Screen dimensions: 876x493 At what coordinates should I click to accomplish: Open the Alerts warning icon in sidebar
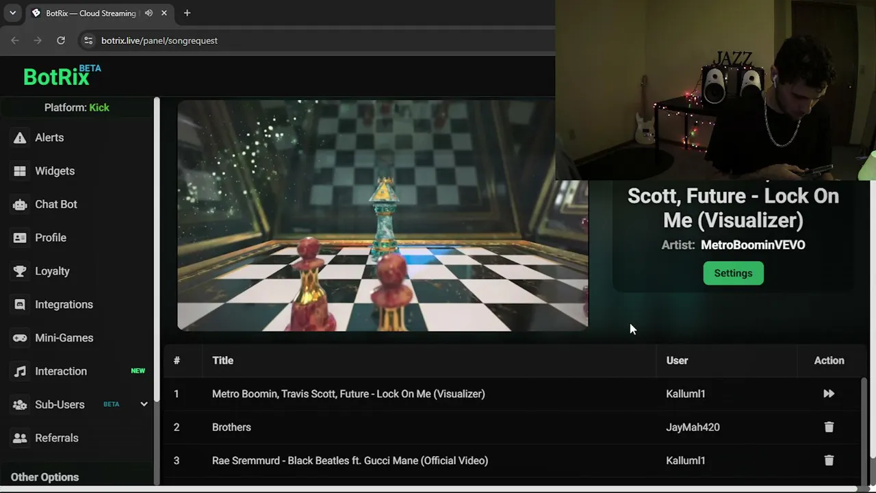pos(20,138)
